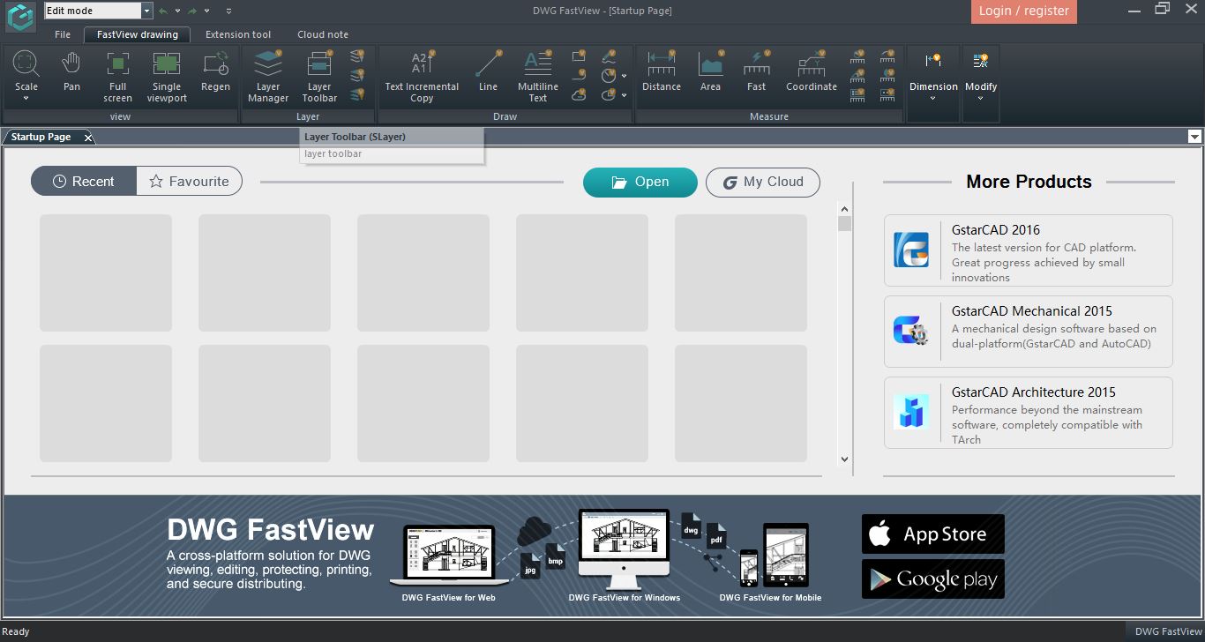
Task: Select the FastView drawing ribbon tab
Action: [138, 34]
